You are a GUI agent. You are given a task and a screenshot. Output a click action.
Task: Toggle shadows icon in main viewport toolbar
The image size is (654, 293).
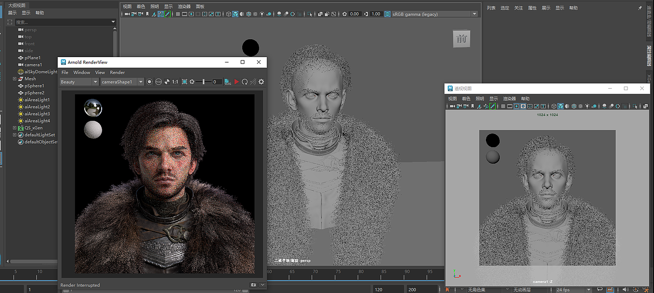pos(269,14)
